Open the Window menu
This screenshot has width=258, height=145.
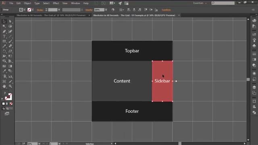(75, 3)
